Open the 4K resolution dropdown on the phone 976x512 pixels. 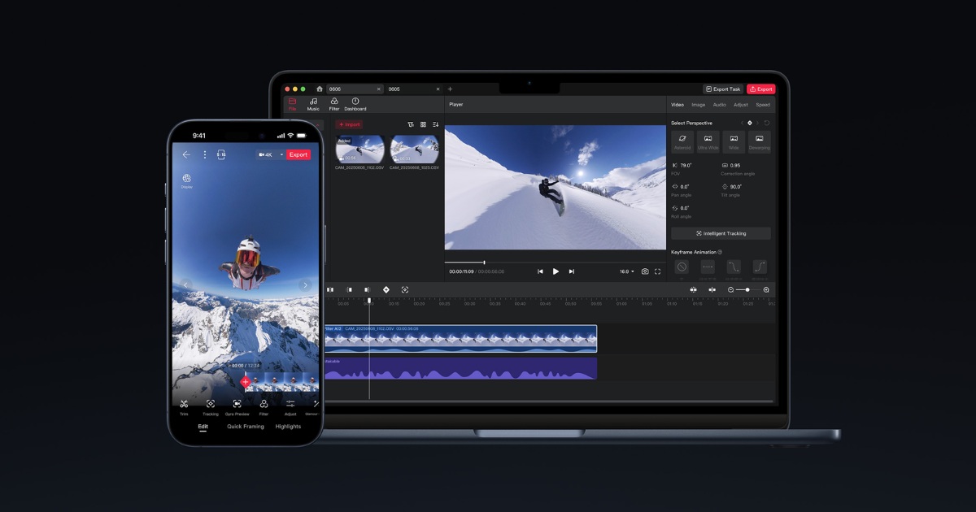coord(269,154)
